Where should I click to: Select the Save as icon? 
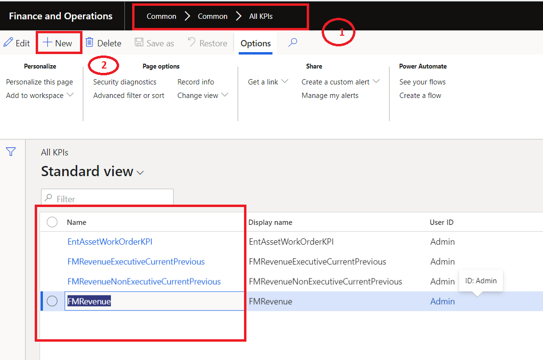[139, 42]
